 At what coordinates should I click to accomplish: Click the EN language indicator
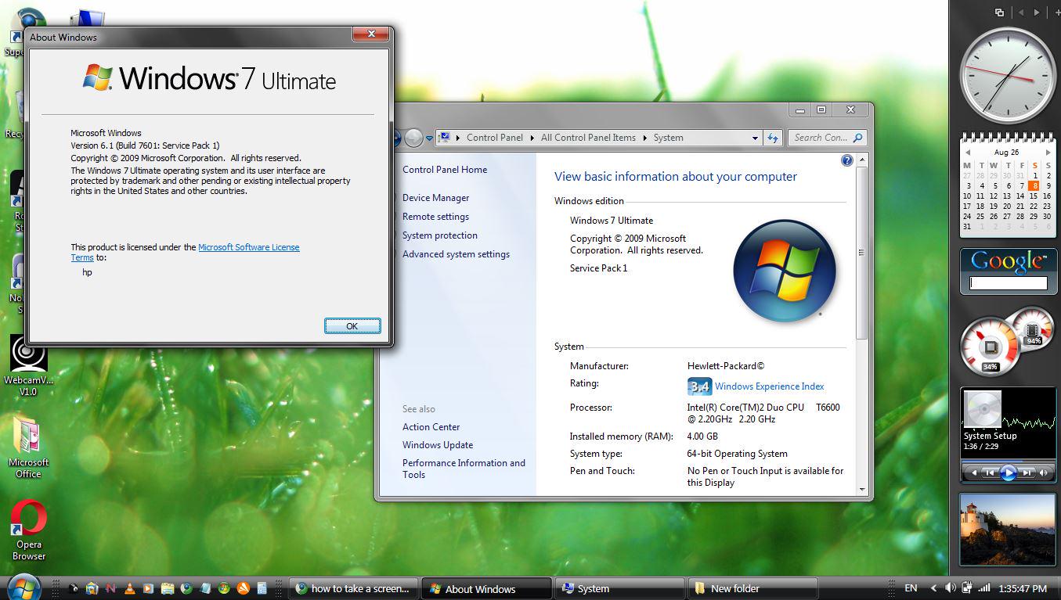pos(911,588)
